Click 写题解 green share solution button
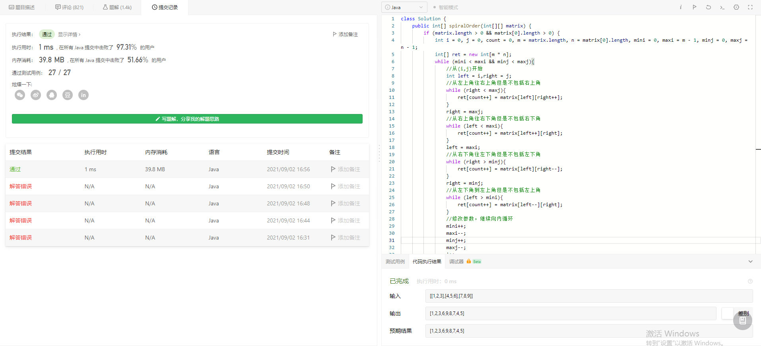The image size is (761, 346). pyautogui.click(x=187, y=119)
